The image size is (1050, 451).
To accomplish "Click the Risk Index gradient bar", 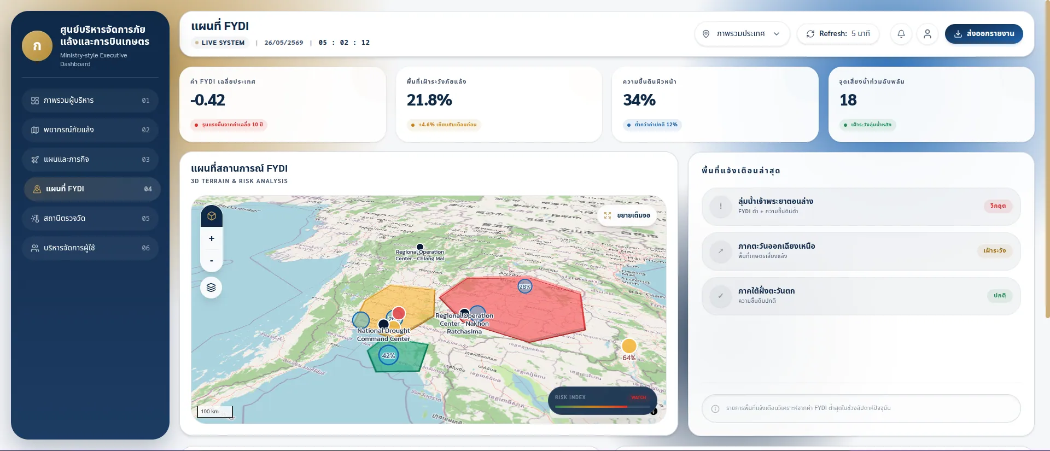I will pos(602,407).
